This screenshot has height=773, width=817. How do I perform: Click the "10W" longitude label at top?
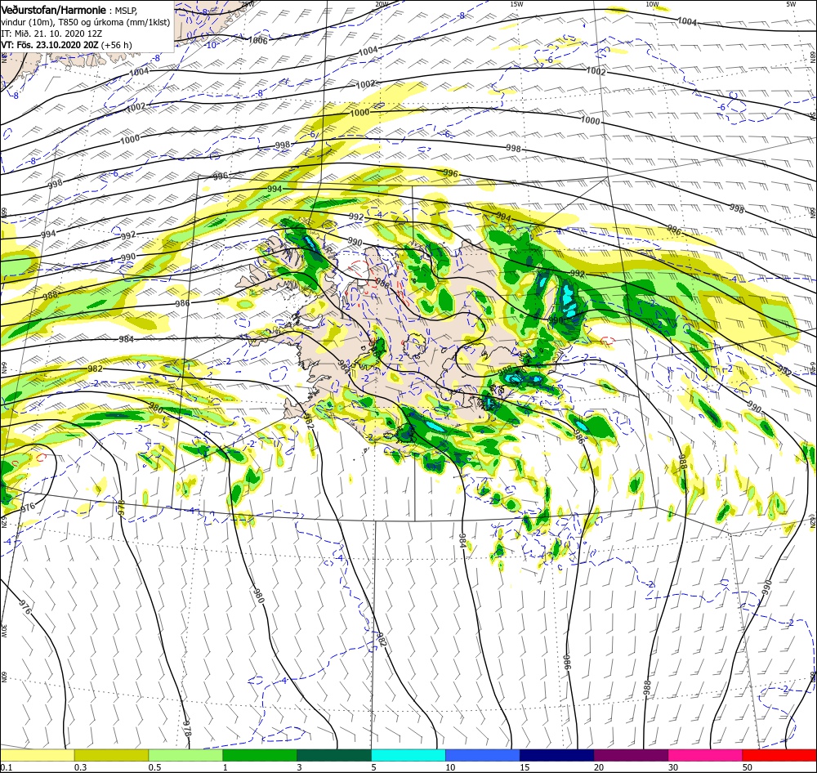(652, 4)
